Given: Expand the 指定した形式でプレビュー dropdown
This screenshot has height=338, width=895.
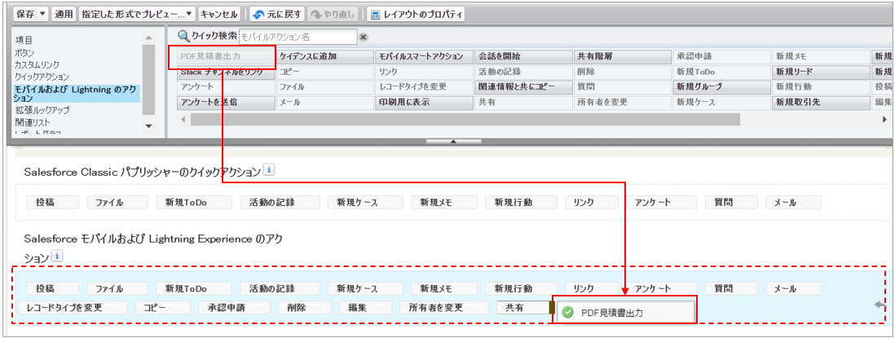Looking at the screenshot, I should pyautogui.click(x=189, y=14).
